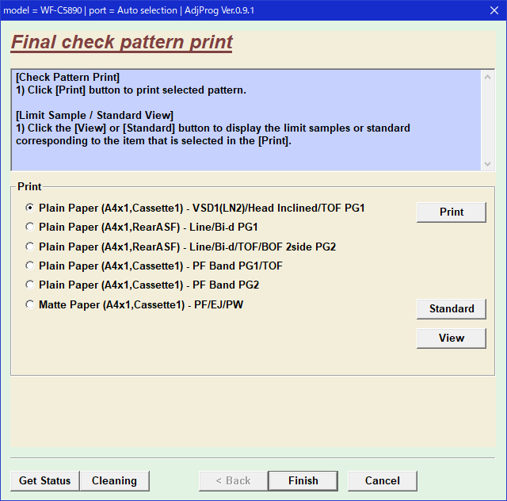The image size is (507, 501).
Task: Select Line/Bi-d/TOF/BOF 2side PG2 pattern
Action: click(30, 247)
